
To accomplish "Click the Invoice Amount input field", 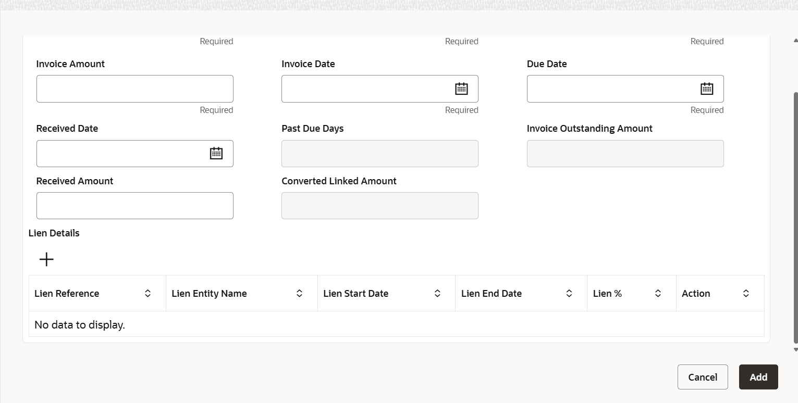I will click(x=134, y=89).
